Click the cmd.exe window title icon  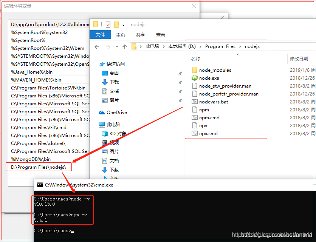tap(40, 185)
